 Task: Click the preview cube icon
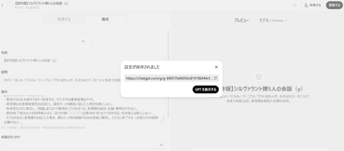click(x=258, y=77)
